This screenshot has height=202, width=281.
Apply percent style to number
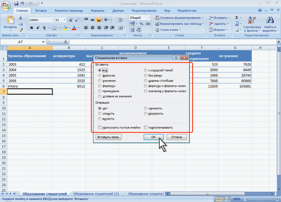(x=141, y=24)
